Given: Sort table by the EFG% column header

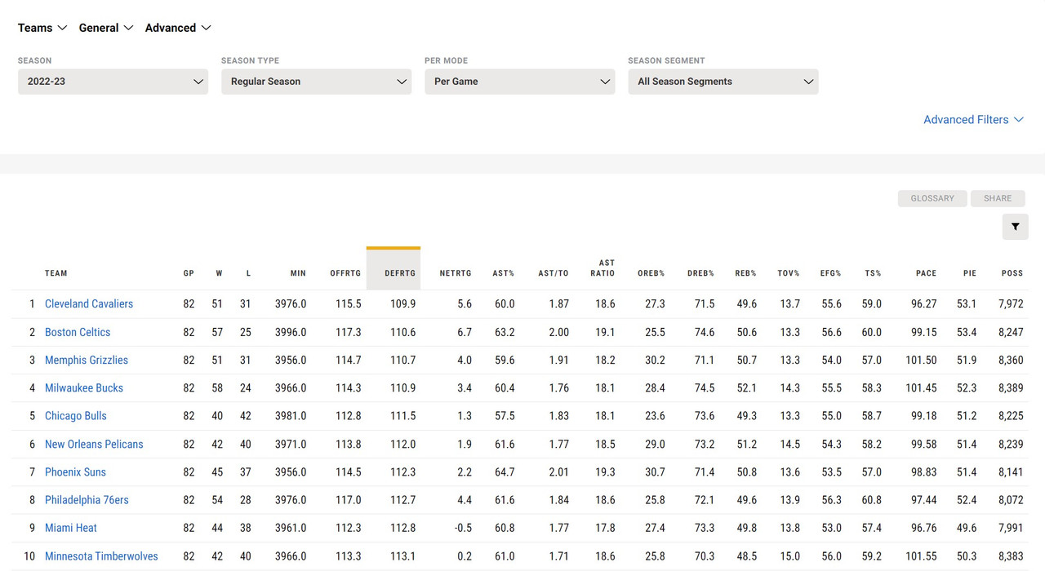Looking at the screenshot, I should point(831,273).
